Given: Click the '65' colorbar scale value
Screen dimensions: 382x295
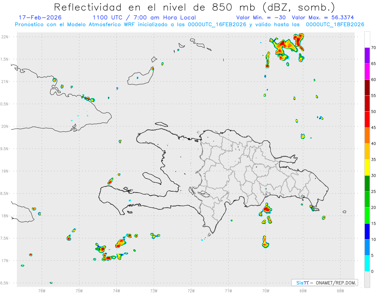Looking at the screenshot, I should [x=374, y=64].
